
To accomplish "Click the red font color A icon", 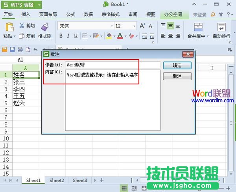I will click(120, 36).
